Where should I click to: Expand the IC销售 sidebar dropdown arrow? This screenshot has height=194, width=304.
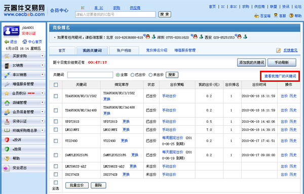click(x=42, y=65)
